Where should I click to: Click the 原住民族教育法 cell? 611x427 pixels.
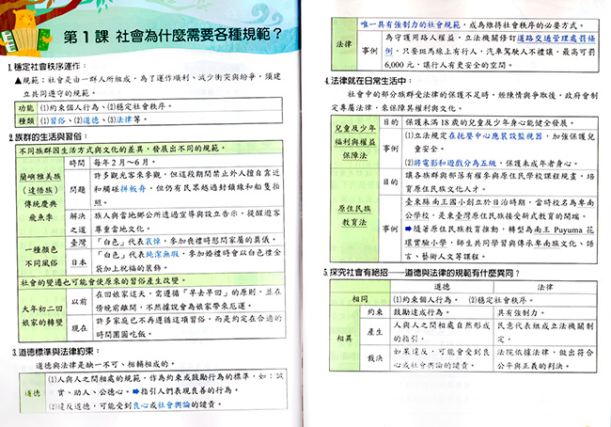click(x=354, y=215)
